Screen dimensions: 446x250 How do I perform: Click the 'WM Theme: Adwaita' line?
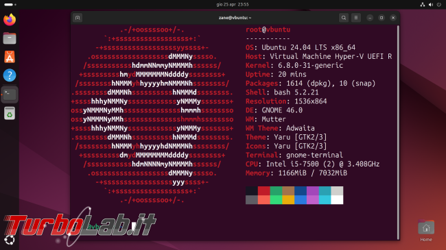point(280,128)
